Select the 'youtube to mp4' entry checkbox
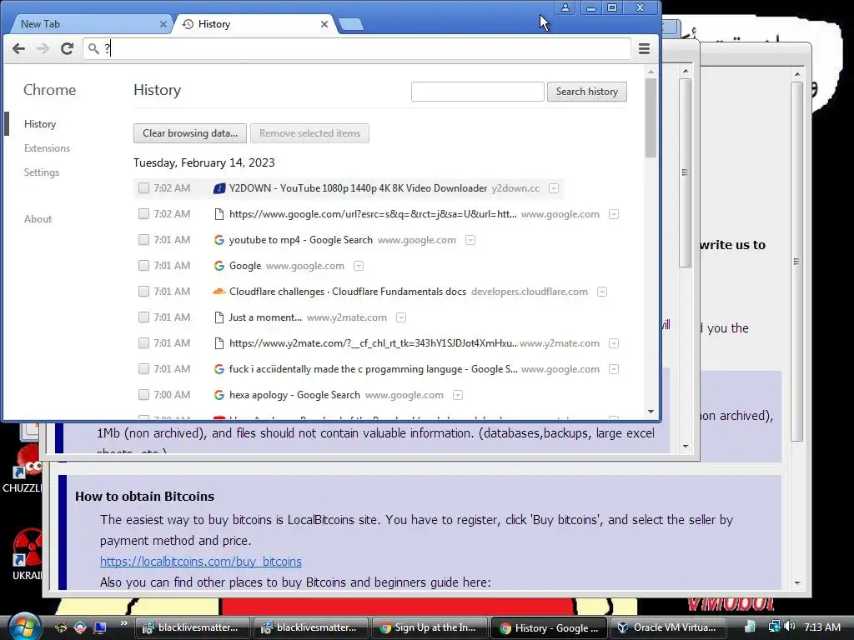 (x=143, y=240)
